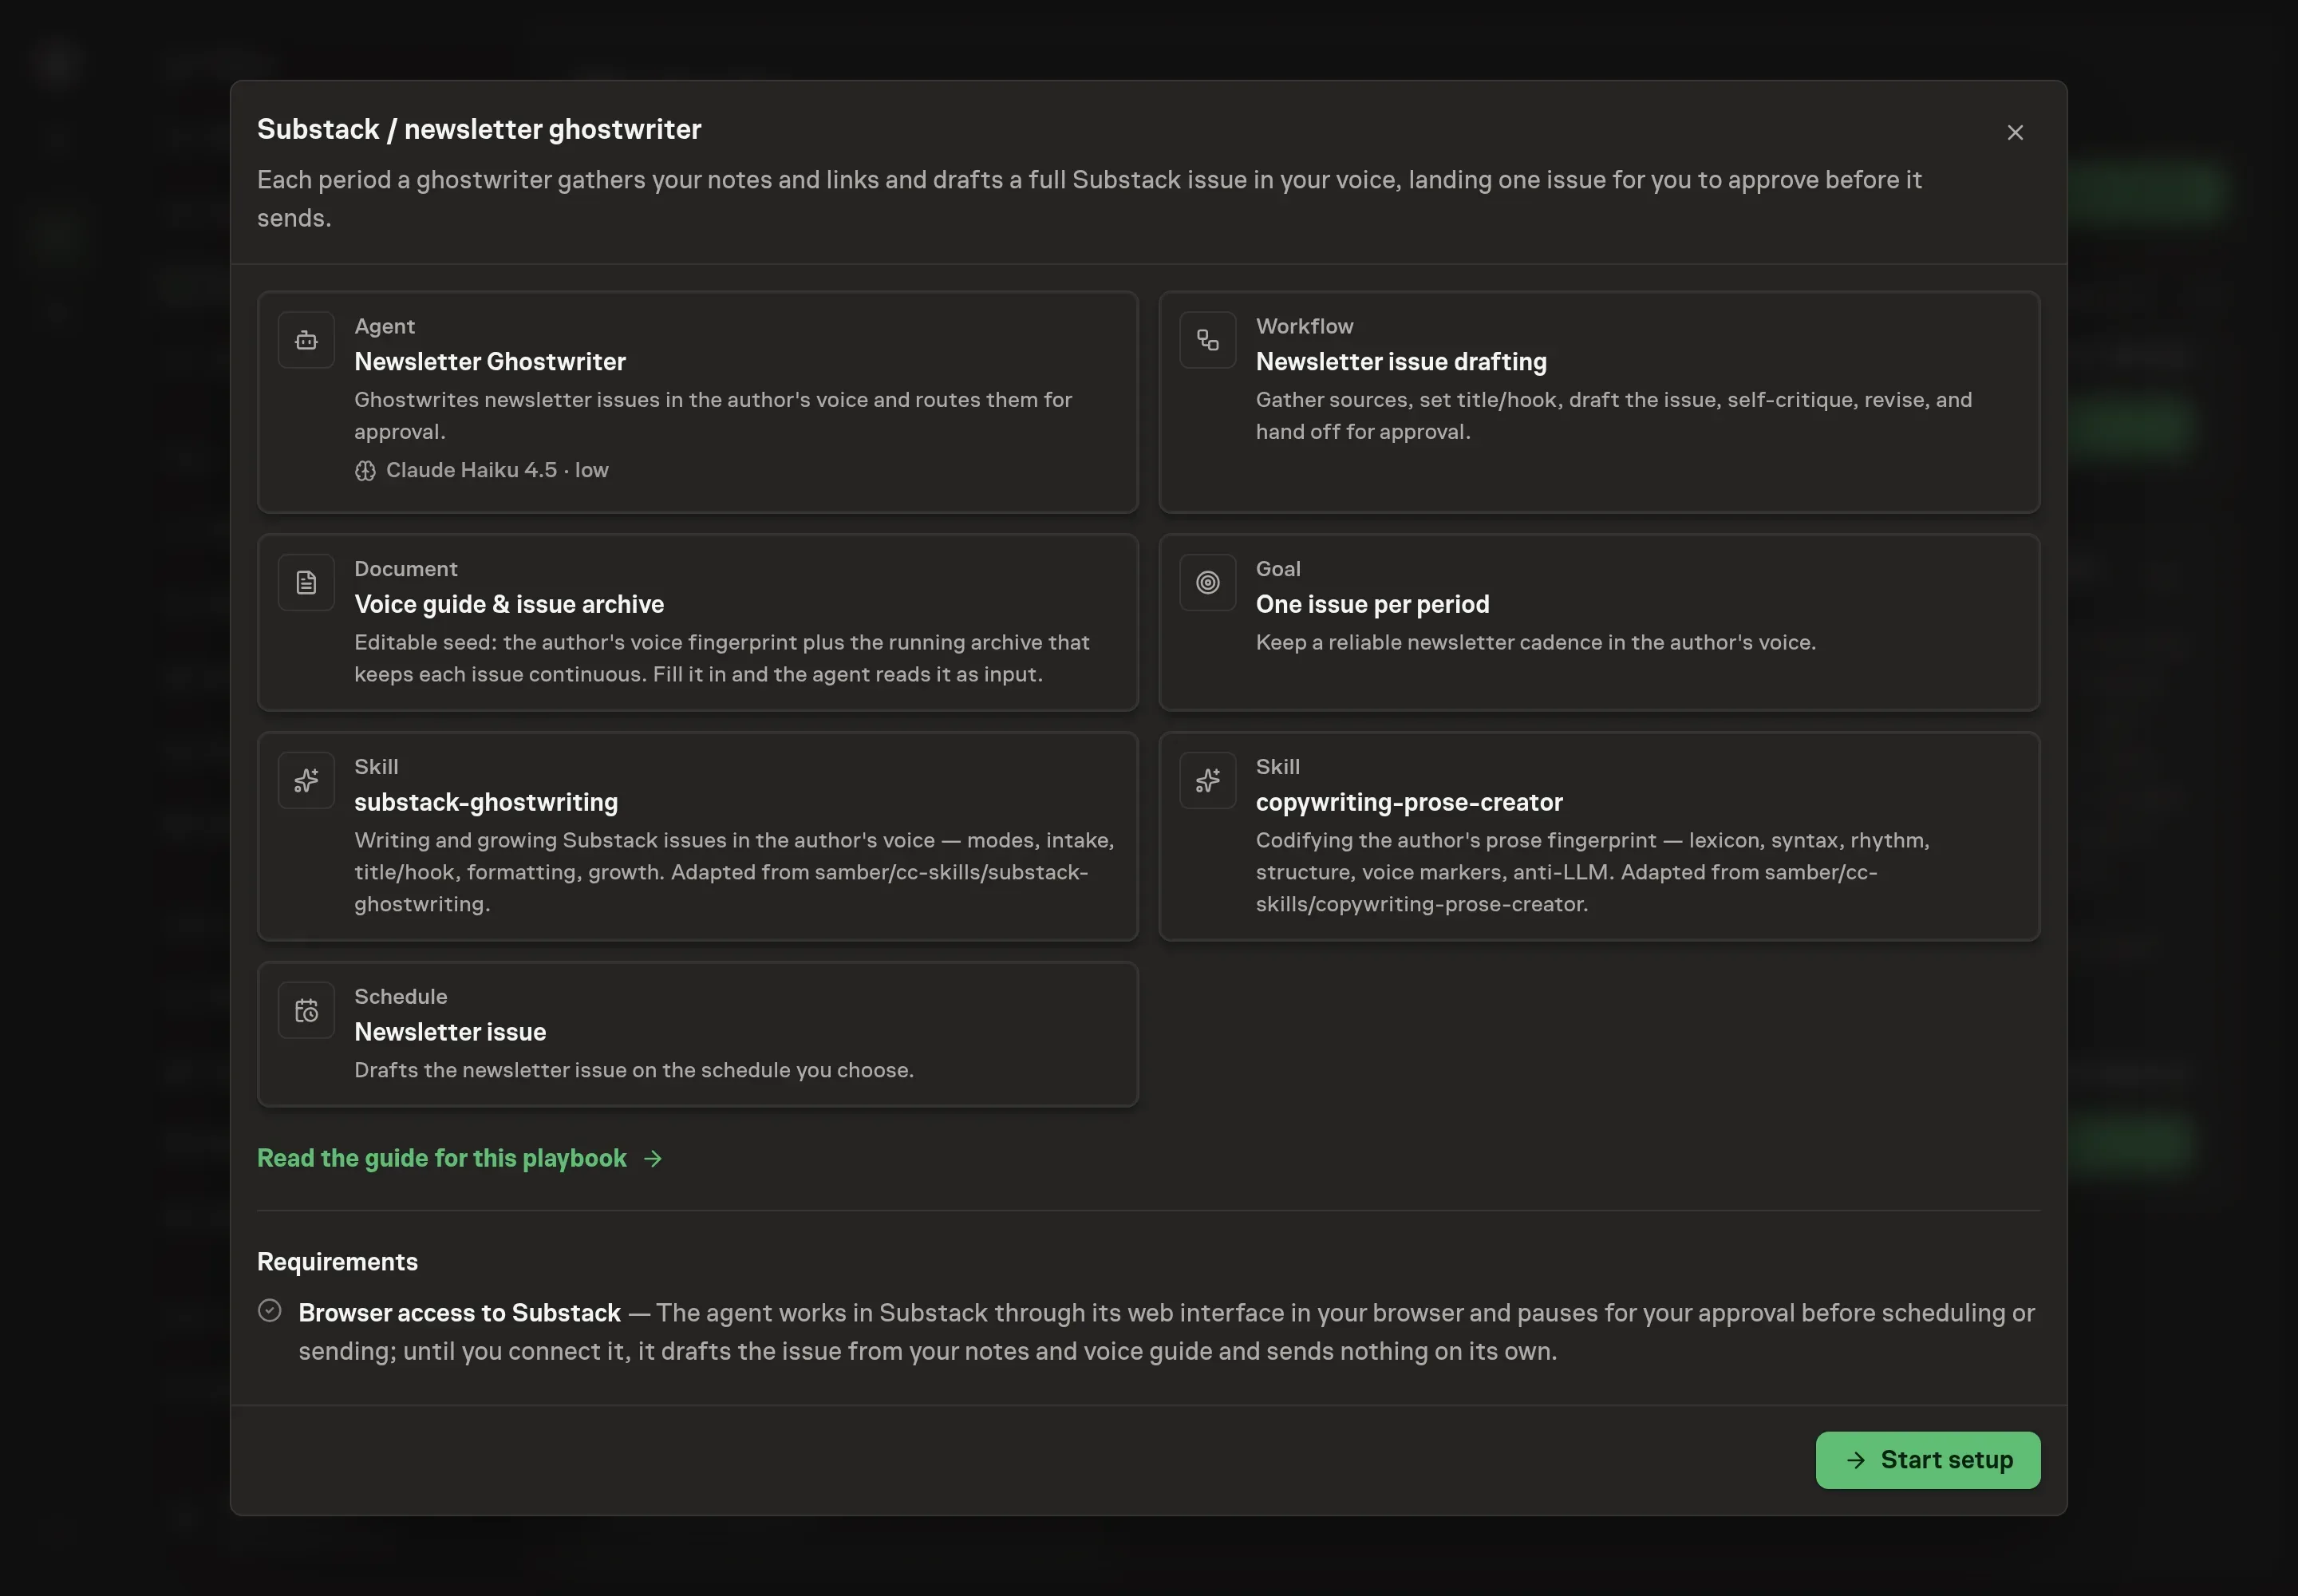Click the Workflow type label
Viewport: 2298px width, 1596px height.
tap(1304, 327)
